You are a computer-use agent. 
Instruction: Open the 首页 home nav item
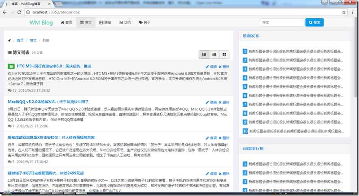tap(66, 22)
